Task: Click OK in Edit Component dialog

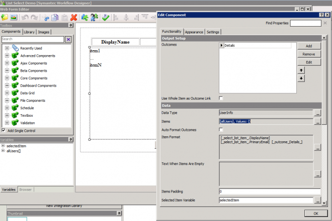Action: (x=316, y=213)
